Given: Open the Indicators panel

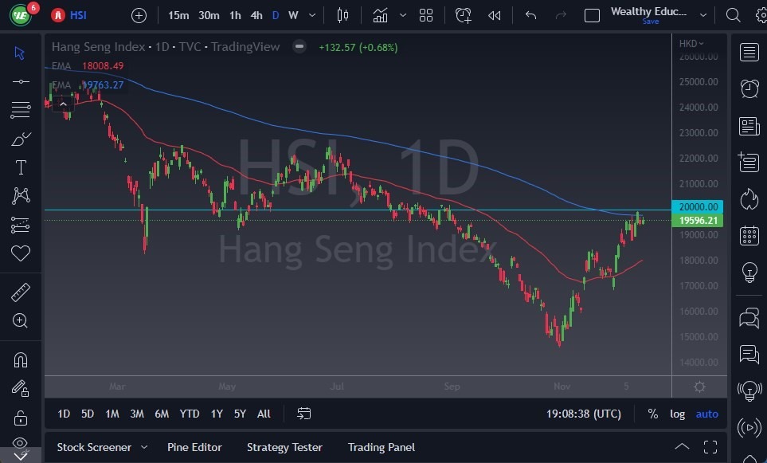Looking at the screenshot, I should coord(380,14).
